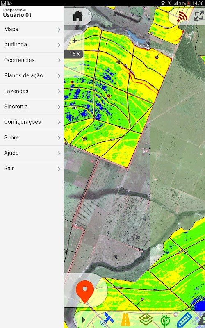Expand the Planos de ação chevron

click(x=59, y=76)
